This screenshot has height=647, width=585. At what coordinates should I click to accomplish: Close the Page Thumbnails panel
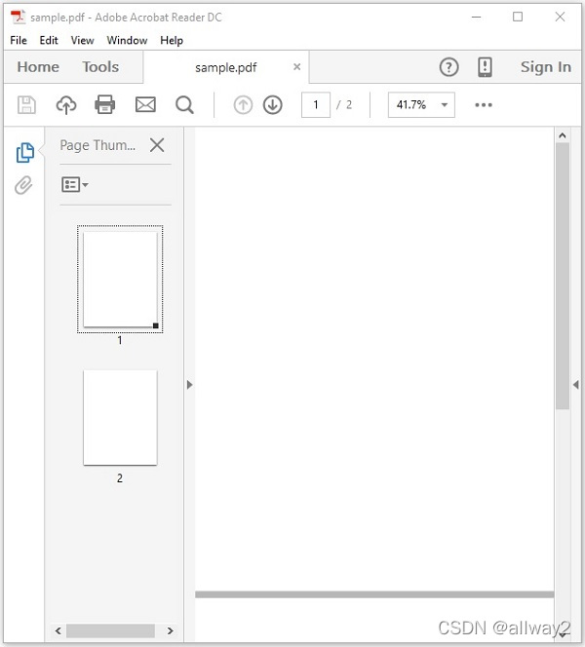click(157, 145)
